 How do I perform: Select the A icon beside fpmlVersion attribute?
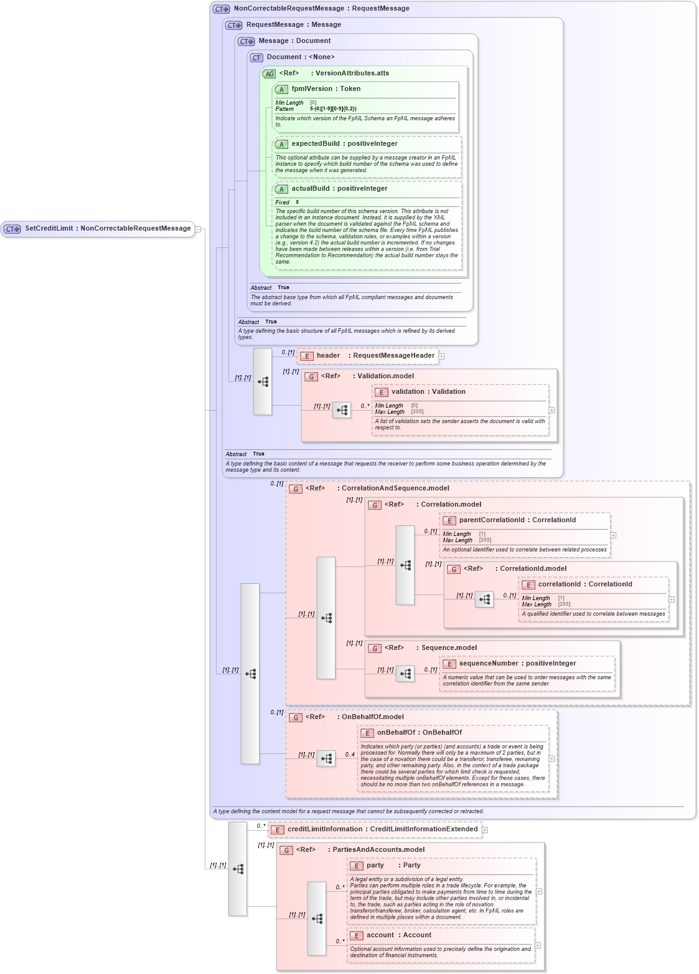tap(281, 89)
